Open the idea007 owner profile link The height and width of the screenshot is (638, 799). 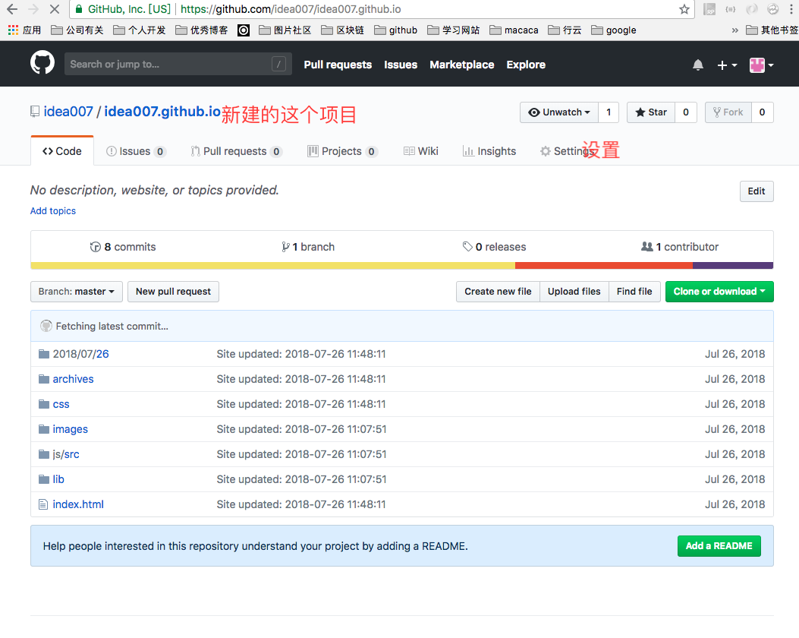click(68, 111)
